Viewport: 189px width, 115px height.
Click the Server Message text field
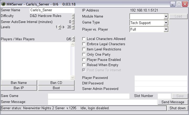(x=102, y=102)
